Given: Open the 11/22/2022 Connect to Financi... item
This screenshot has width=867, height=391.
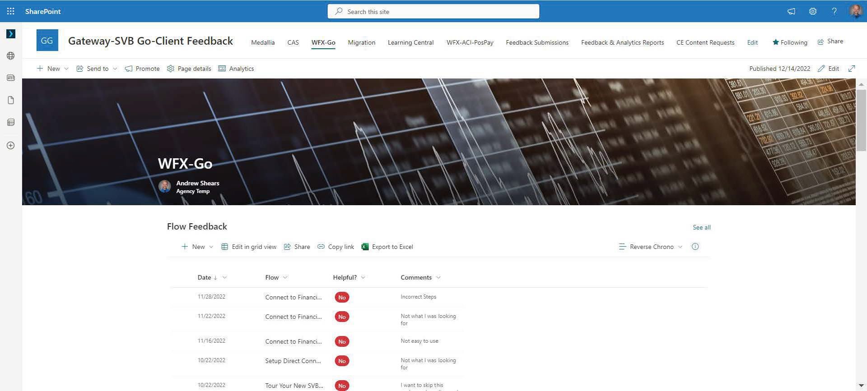Looking at the screenshot, I should [x=294, y=317].
